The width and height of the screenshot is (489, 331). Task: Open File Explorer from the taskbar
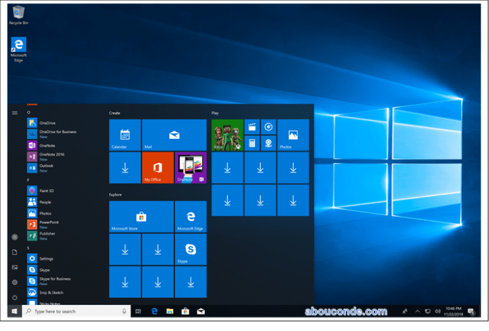[x=170, y=311]
